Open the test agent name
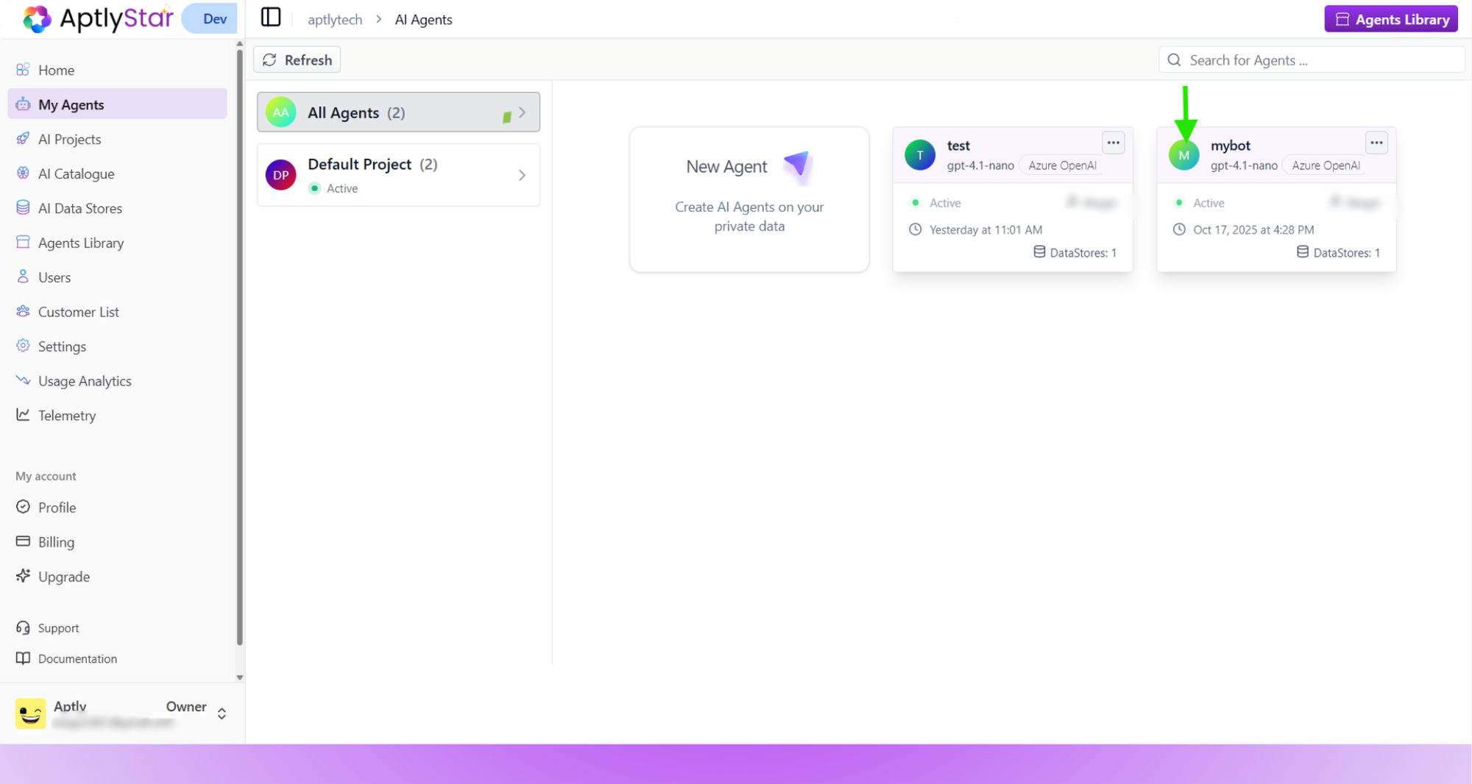 pos(958,146)
